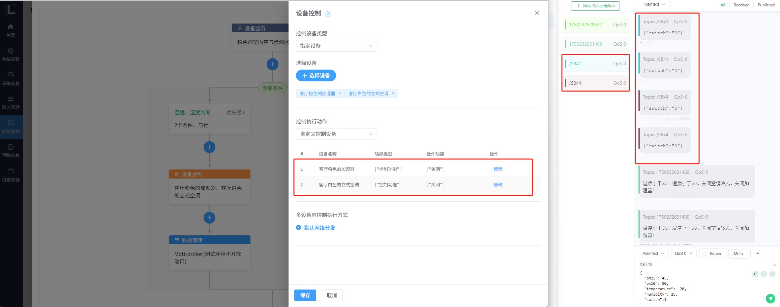
Task: Open the 指定设备 device type dropdown
Action: pos(336,46)
